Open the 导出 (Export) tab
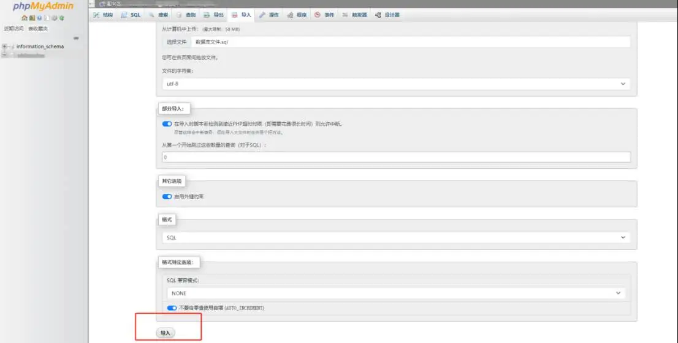The width and height of the screenshot is (678, 343). pyautogui.click(x=214, y=15)
